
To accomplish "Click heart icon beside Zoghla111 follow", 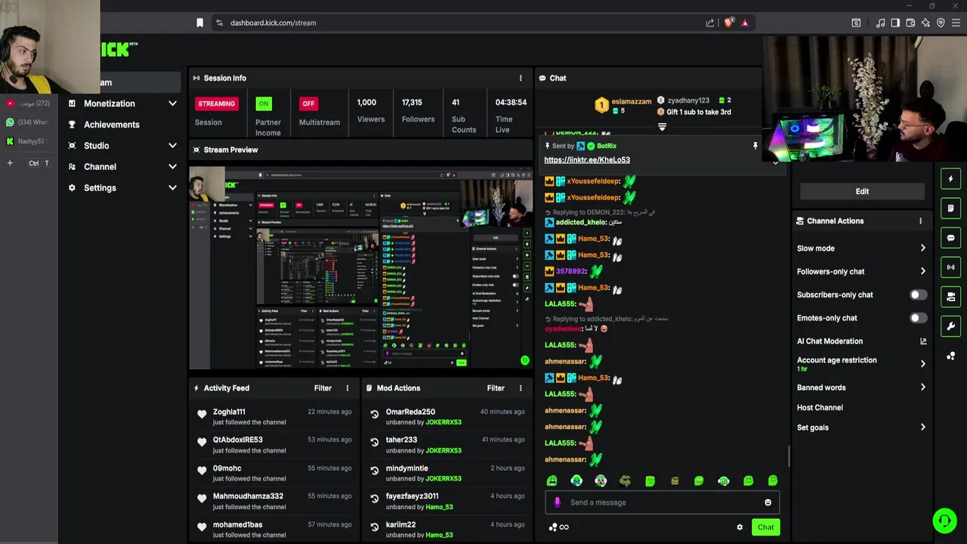I will pyautogui.click(x=202, y=414).
